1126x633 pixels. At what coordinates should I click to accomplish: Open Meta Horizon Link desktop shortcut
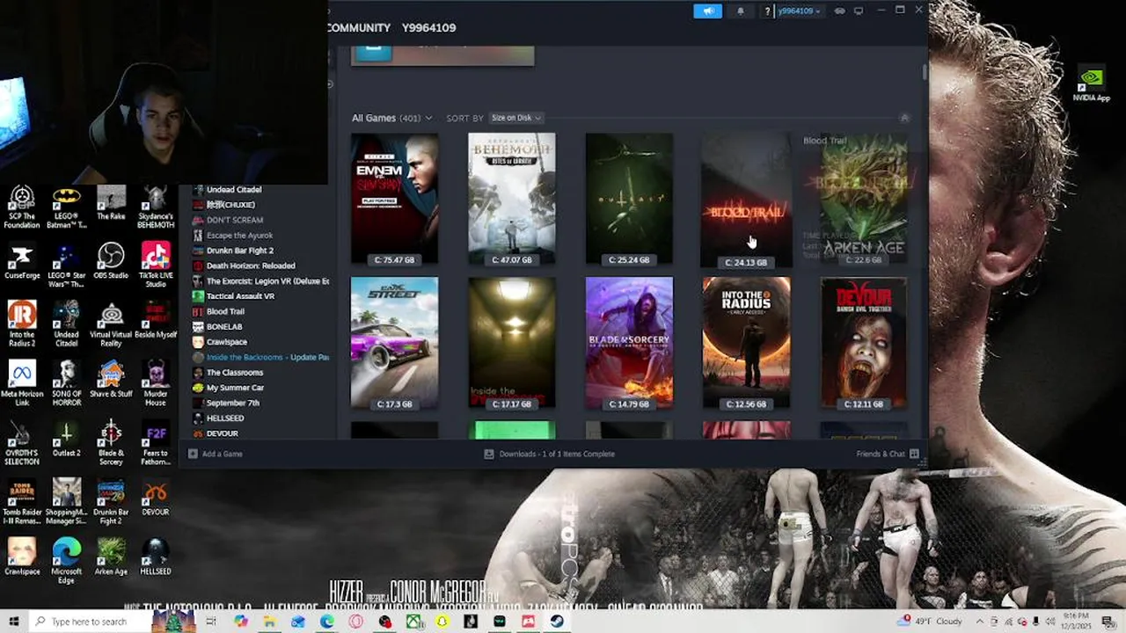tap(22, 384)
